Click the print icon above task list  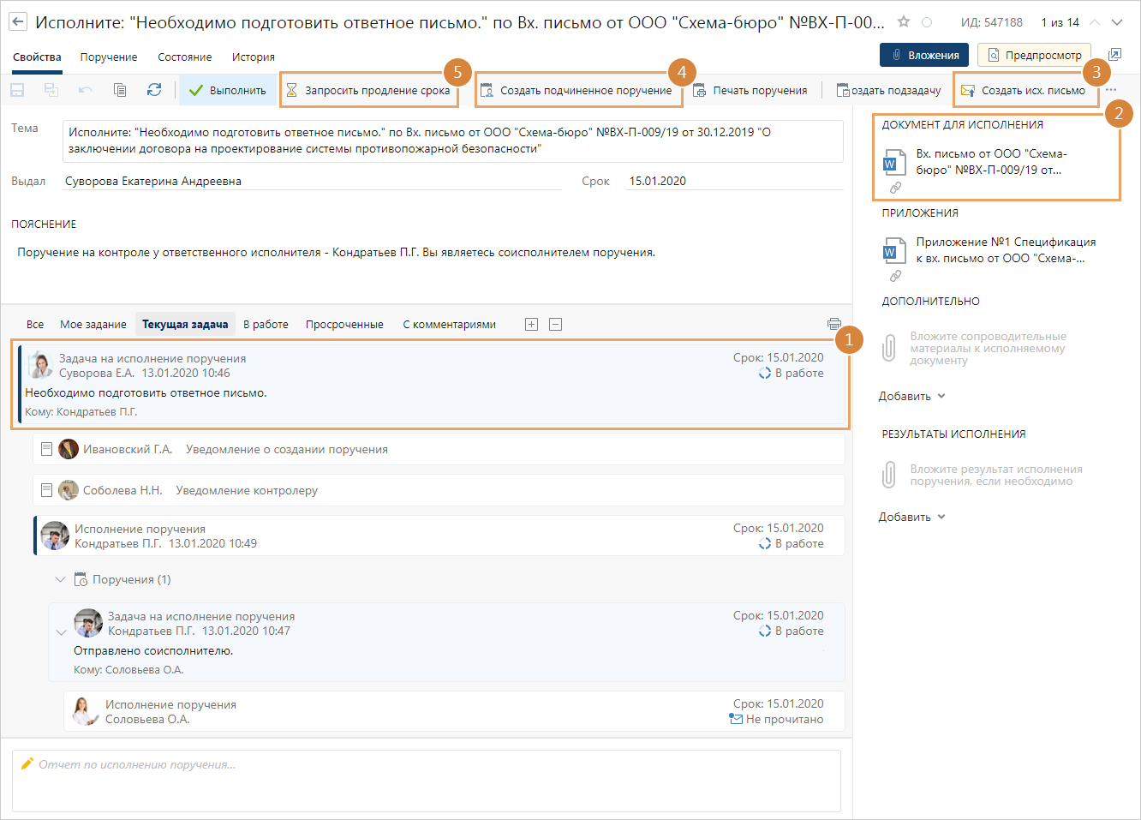833,324
